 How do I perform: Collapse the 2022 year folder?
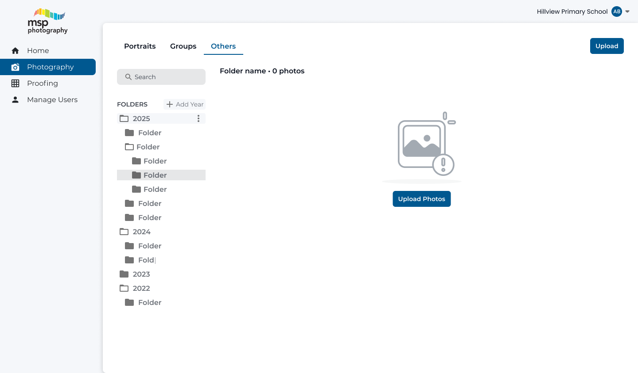click(124, 288)
